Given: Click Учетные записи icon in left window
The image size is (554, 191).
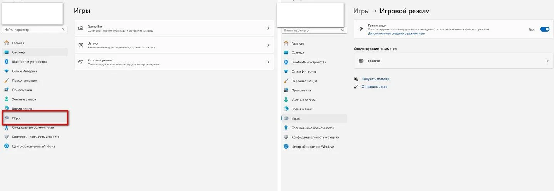Looking at the screenshot, I should coord(7,99).
